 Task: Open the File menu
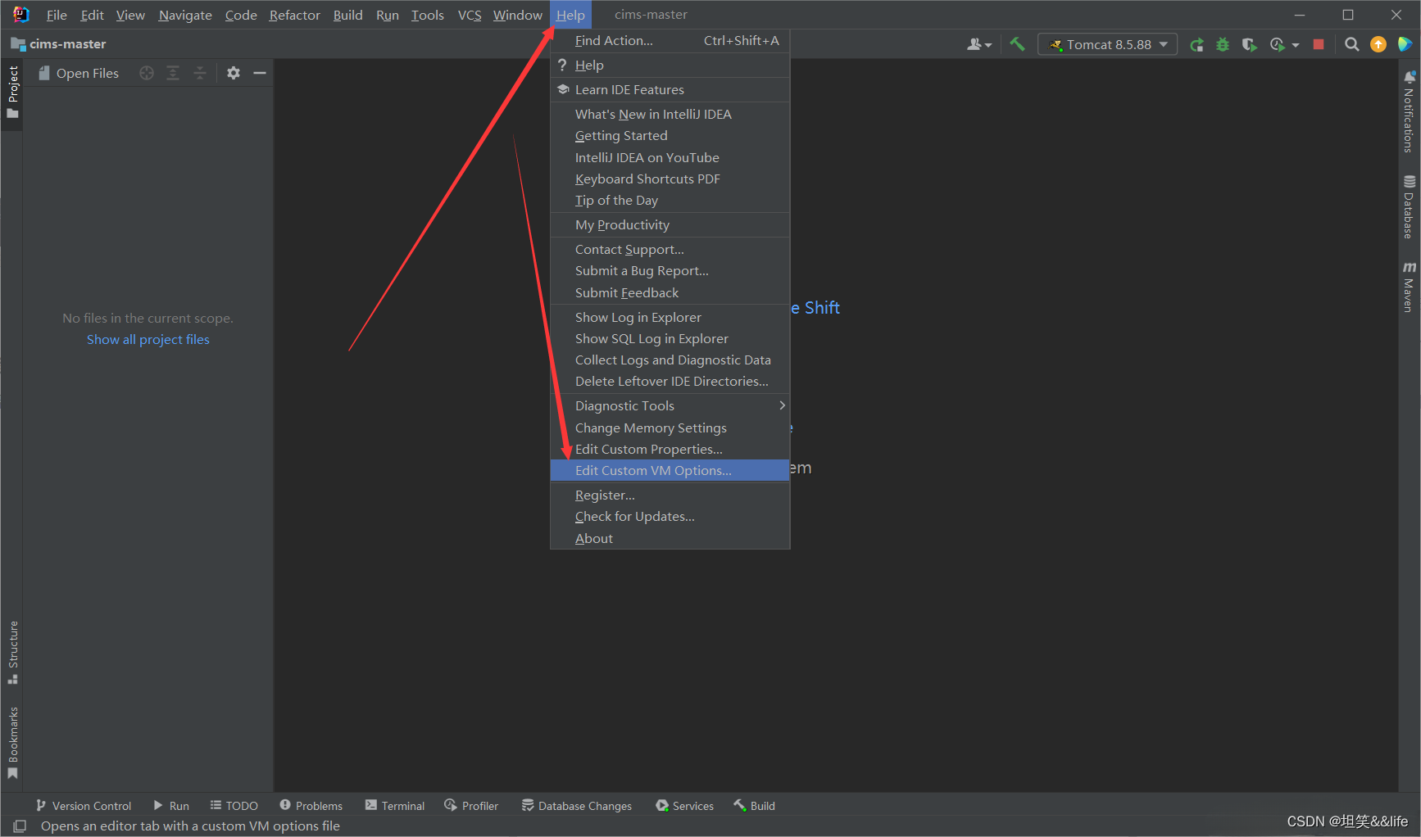pos(57,15)
